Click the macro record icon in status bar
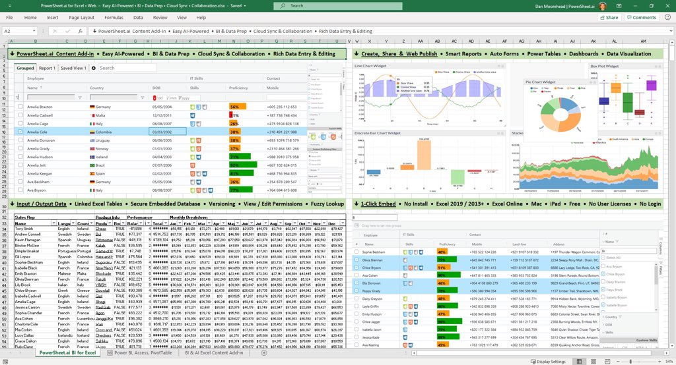The width and height of the screenshot is (676, 365). (5, 362)
